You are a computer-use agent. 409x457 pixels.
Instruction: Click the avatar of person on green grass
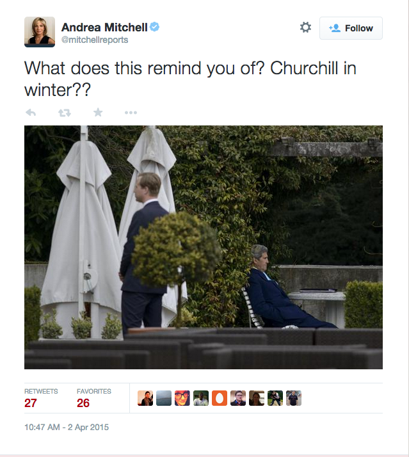[275, 398]
